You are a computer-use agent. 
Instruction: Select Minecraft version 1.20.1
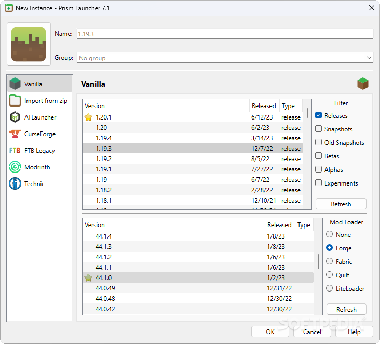[x=193, y=117]
